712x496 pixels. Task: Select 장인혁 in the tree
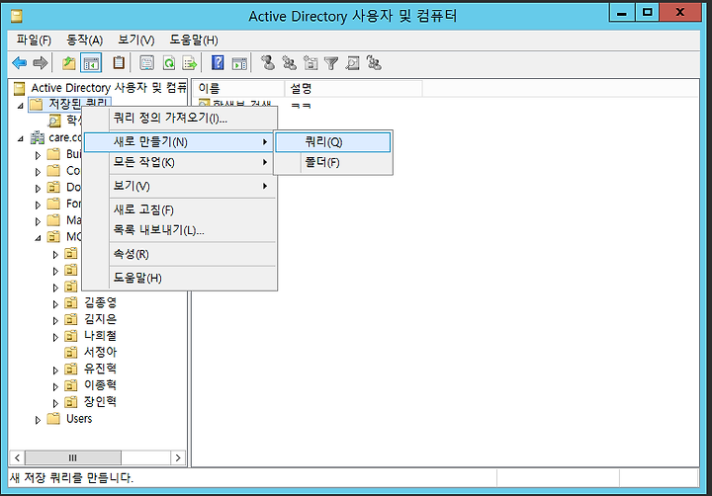point(100,401)
